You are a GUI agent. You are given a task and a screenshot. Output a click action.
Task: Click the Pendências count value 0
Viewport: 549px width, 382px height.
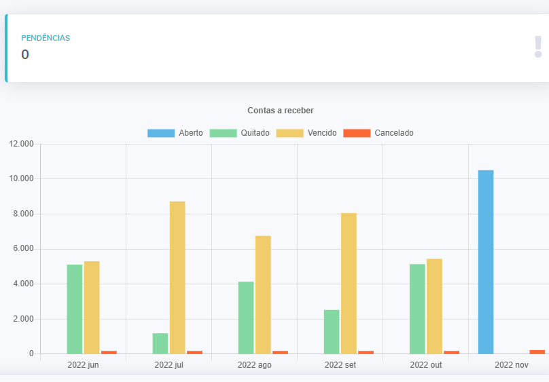coord(25,55)
